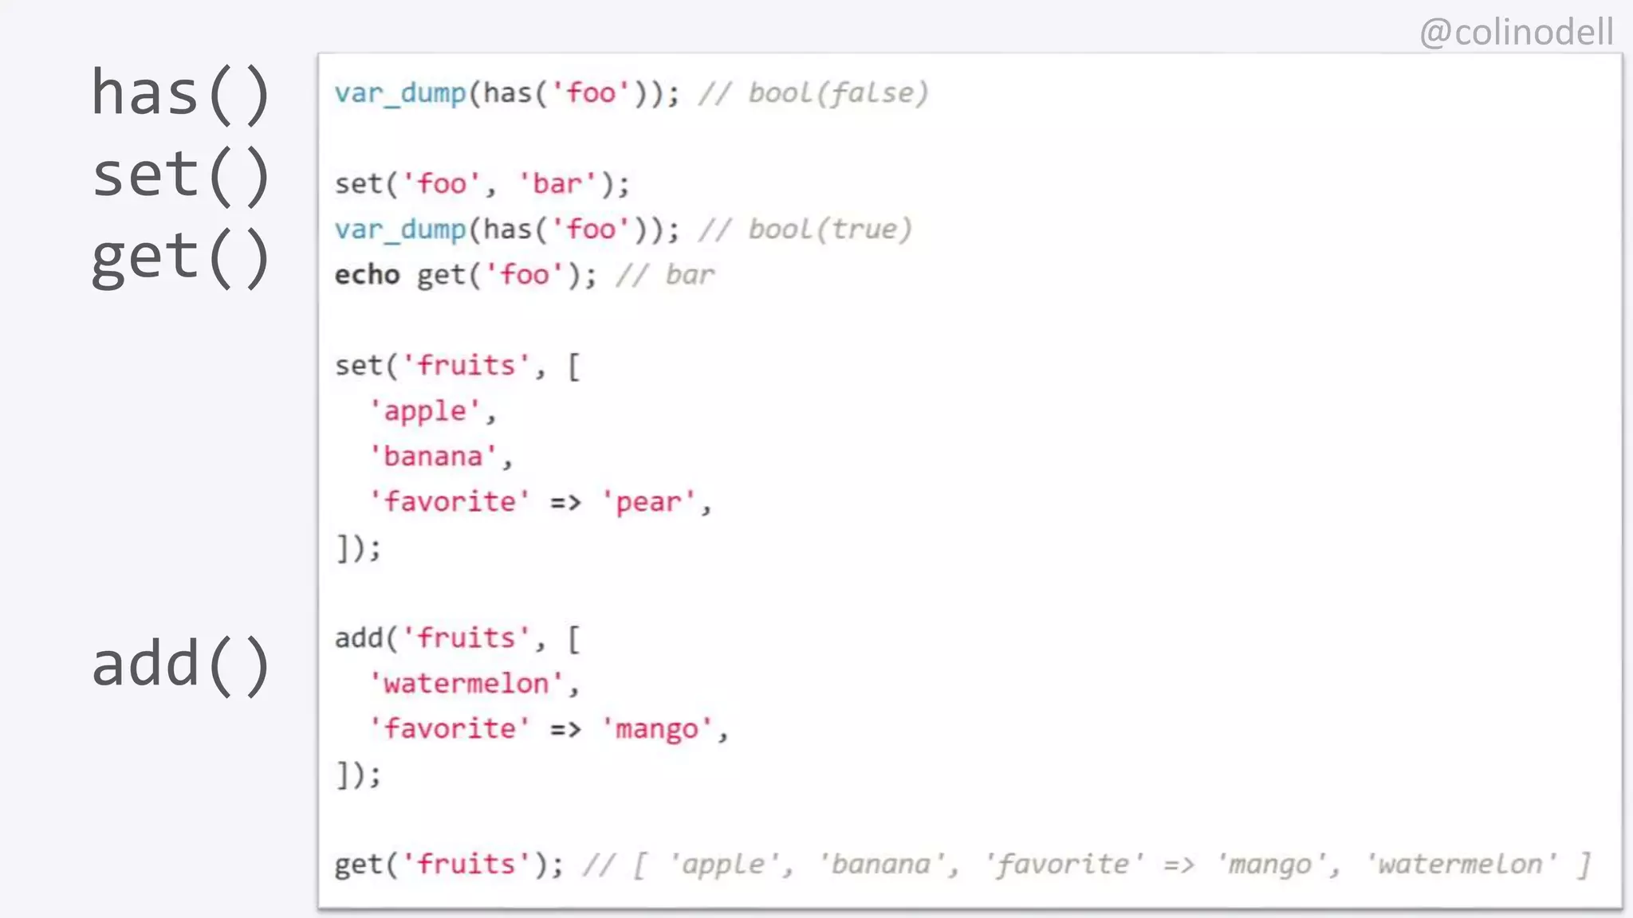
Task: Click the echo keyword
Action: [367, 275]
